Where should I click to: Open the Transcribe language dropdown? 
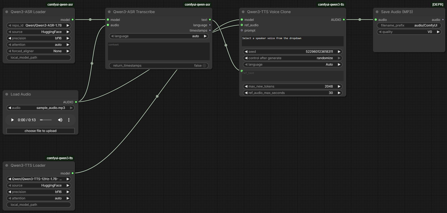[159, 36]
